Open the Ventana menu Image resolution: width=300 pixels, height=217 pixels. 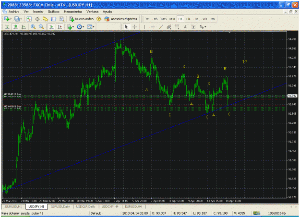click(93, 12)
